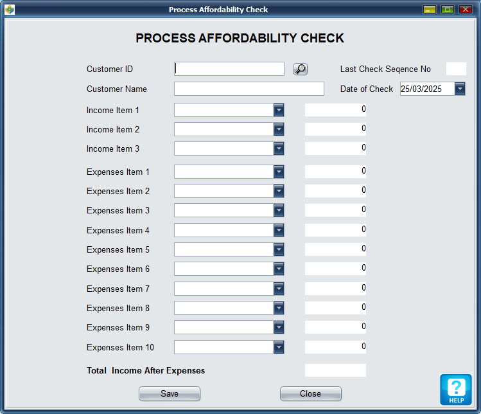
Task: Click the Total Income After Expenses field
Action: click(x=335, y=370)
